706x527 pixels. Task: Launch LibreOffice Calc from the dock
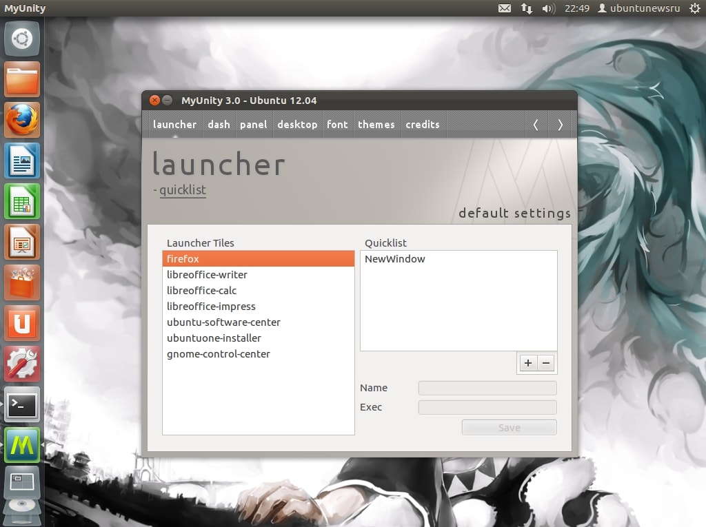tap(22, 201)
